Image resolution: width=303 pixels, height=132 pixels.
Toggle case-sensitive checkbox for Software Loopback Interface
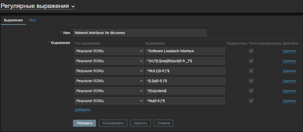(251, 51)
